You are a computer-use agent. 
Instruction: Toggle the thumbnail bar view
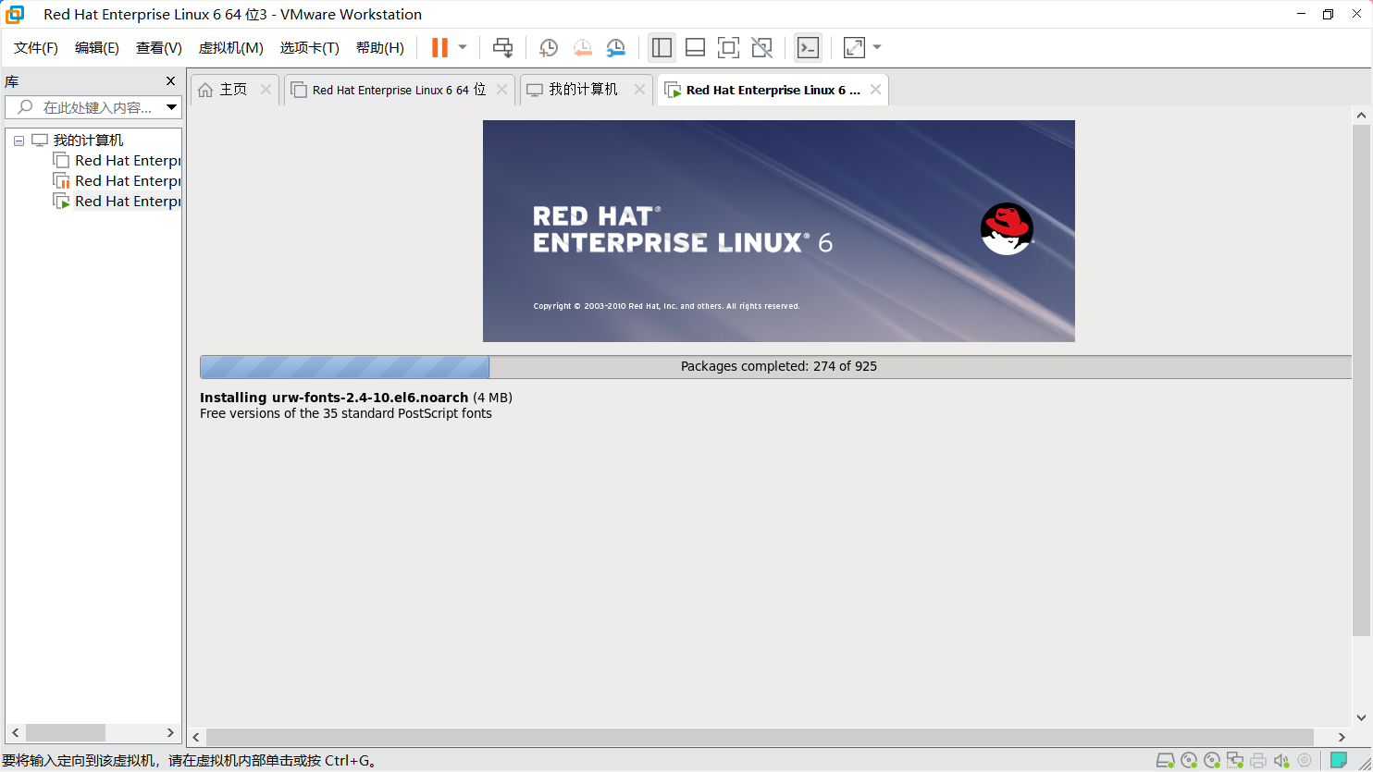click(695, 48)
